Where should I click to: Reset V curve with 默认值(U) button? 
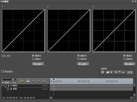[129, 64]
